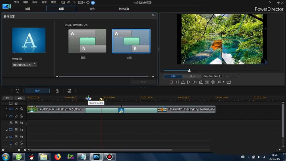Screen dimensions: 286x161
Task: Disable audio track 2 checkbox
Action: pos(16,137)
